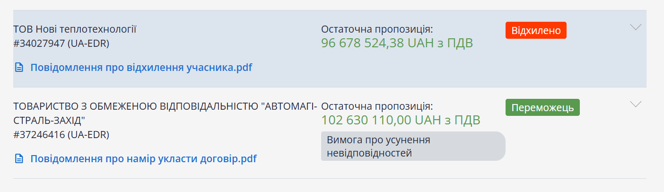Click the green Переможець status badge
Viewport: 664px width, 192px height.
(542, 107)
